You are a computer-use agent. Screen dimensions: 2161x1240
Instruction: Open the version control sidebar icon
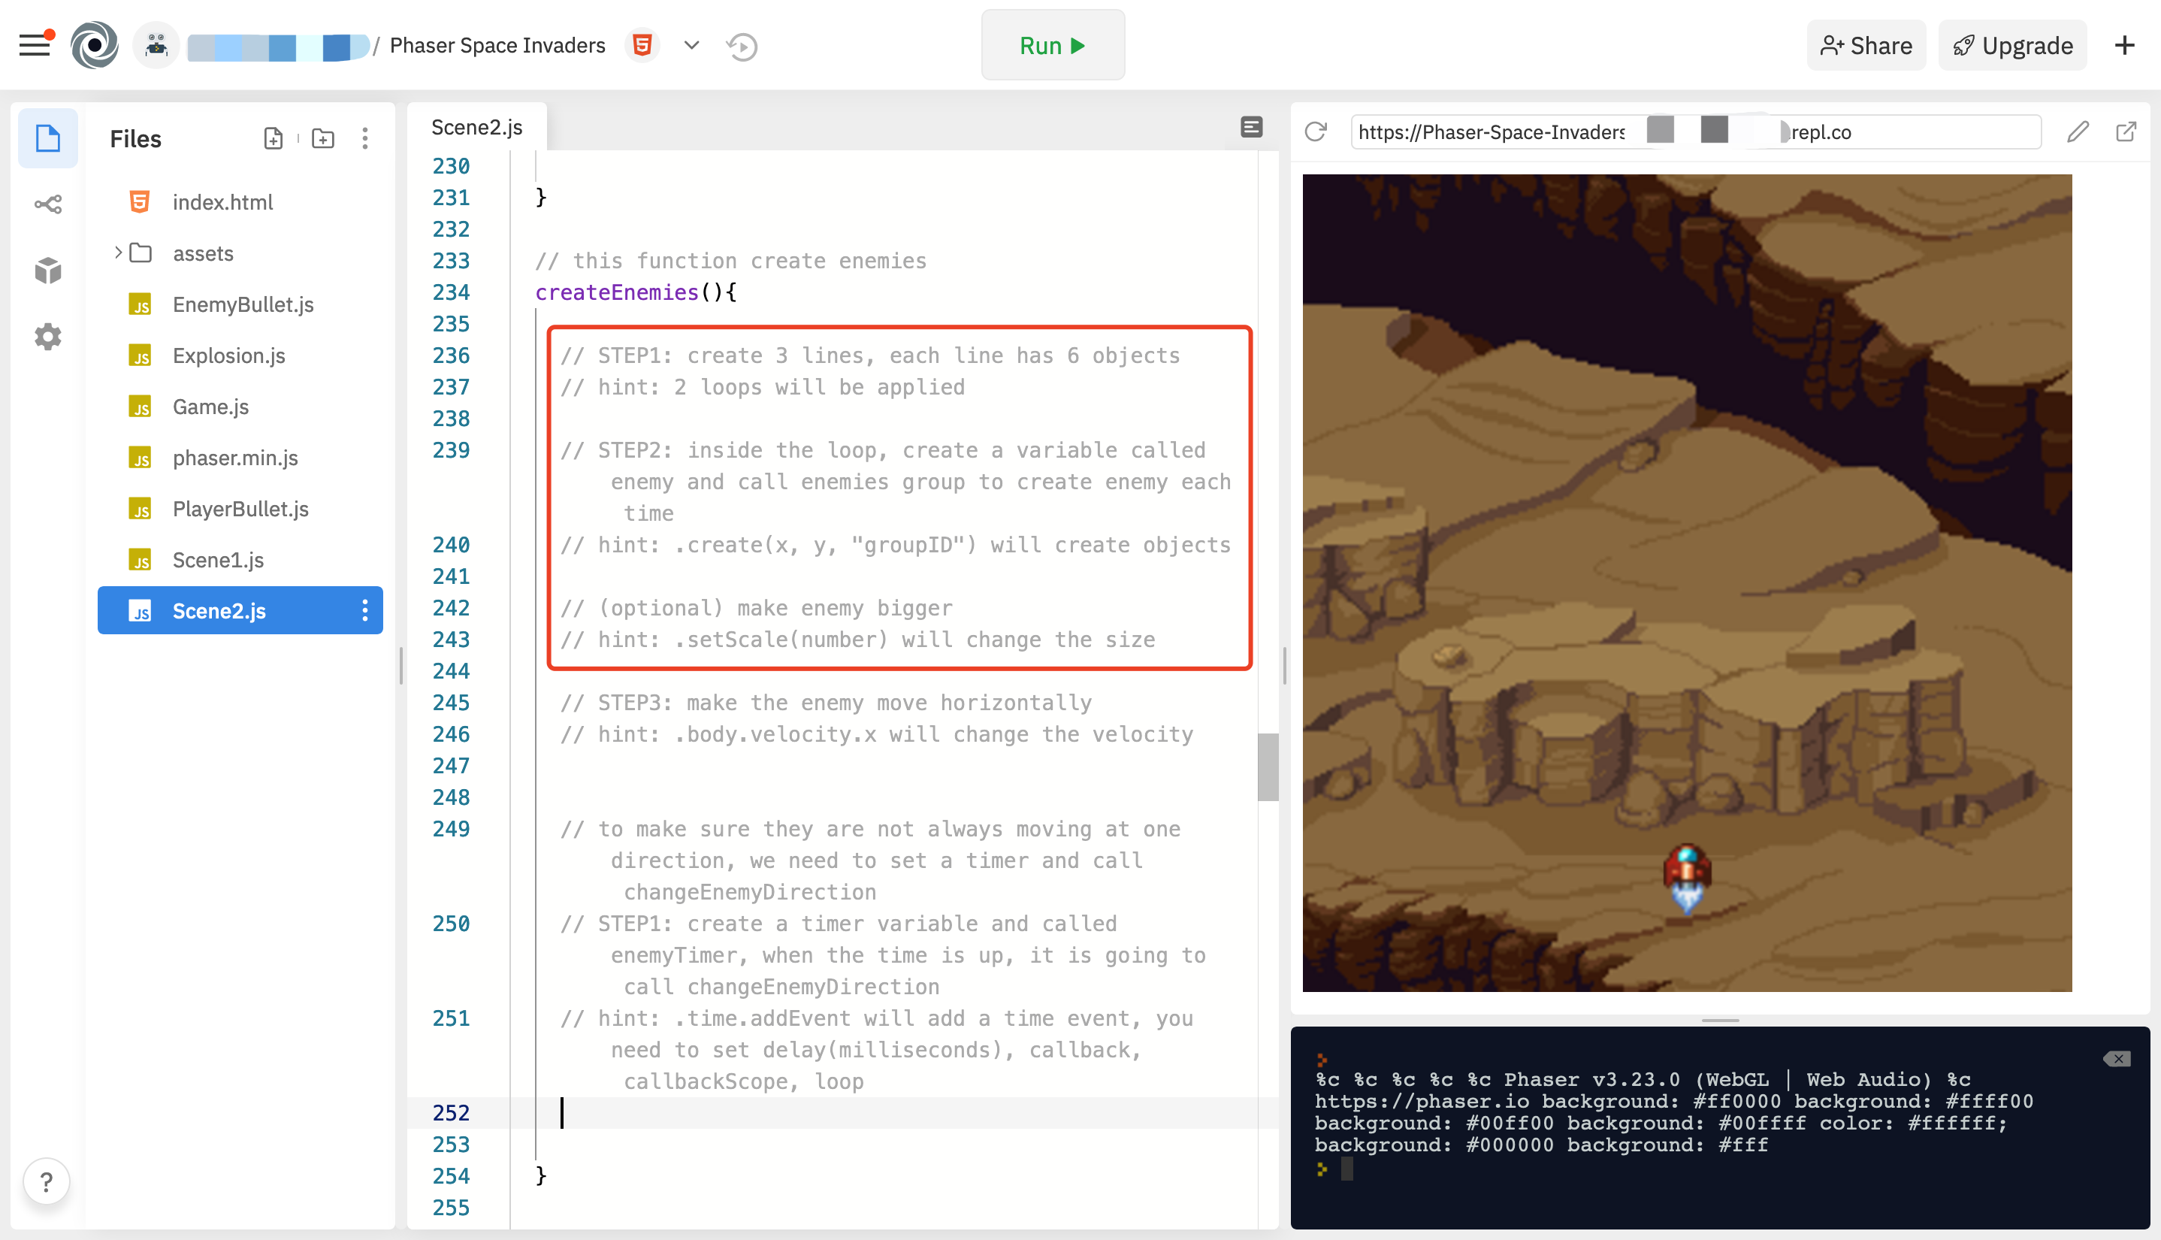[x=47, y=204]
